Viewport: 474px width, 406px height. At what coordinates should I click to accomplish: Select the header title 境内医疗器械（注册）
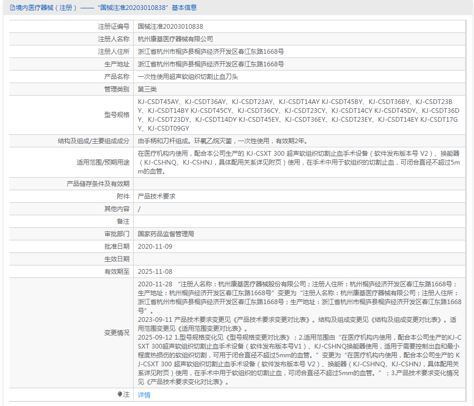pos(46,8)
